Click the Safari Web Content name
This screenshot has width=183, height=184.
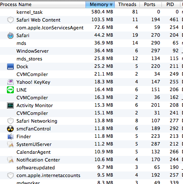38,20
